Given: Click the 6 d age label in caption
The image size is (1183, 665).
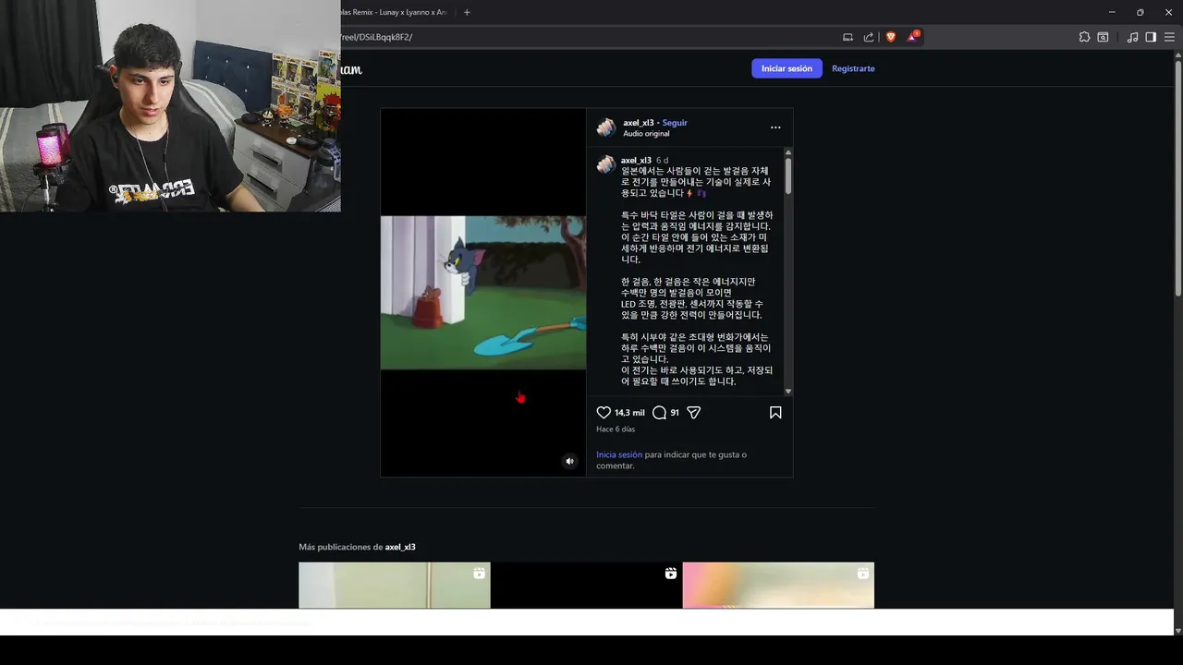Looking at the screenshot, I should coord(662,160).
